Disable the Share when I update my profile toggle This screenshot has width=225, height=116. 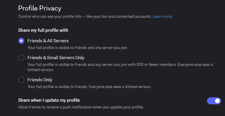point(214,101)
